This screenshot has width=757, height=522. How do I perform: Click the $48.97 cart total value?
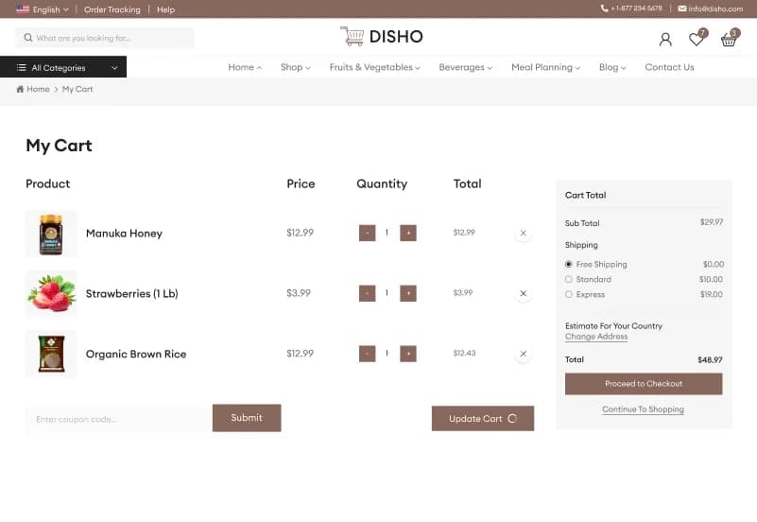[x=710, y=359]
